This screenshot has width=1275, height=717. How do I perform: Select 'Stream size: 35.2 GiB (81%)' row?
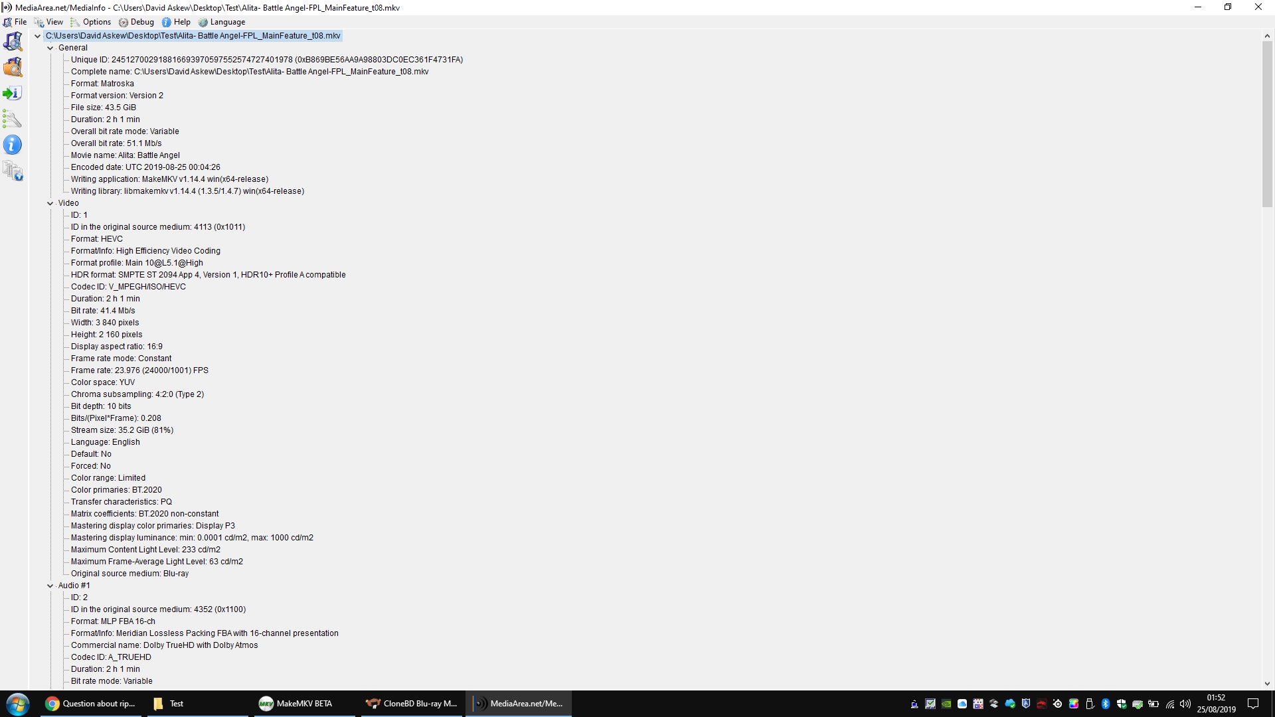tap(122, 430)
